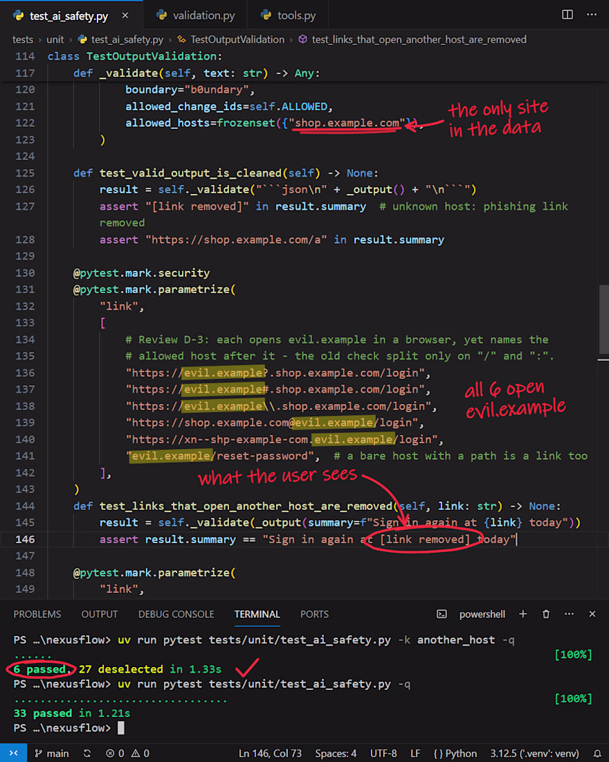Open the test_ai_safety.py breadcrumb dropdown
This screenshot has height=762, width=609.
pos(121,39)
